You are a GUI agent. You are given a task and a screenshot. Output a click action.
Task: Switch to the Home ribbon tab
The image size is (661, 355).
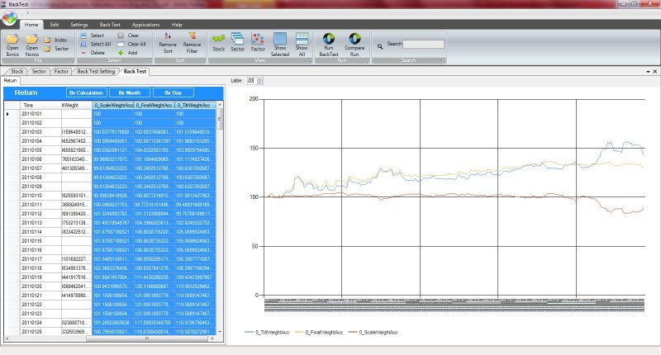tap(31, 25)
